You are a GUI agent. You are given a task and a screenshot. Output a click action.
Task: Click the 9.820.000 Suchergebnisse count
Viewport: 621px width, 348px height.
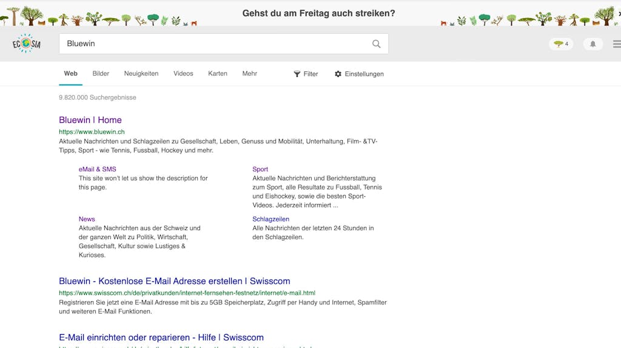(98, 97)
